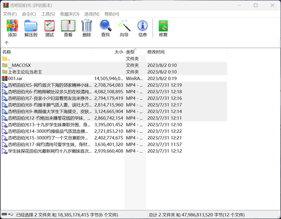
Task: Open the 命令(C) menu
Action: pos(29,14)
